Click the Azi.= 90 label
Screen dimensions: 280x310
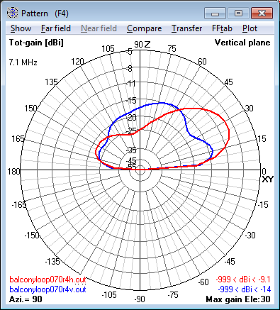click(x=26, y=299)
